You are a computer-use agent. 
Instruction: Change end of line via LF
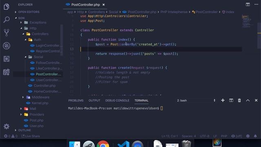[215, 136]
